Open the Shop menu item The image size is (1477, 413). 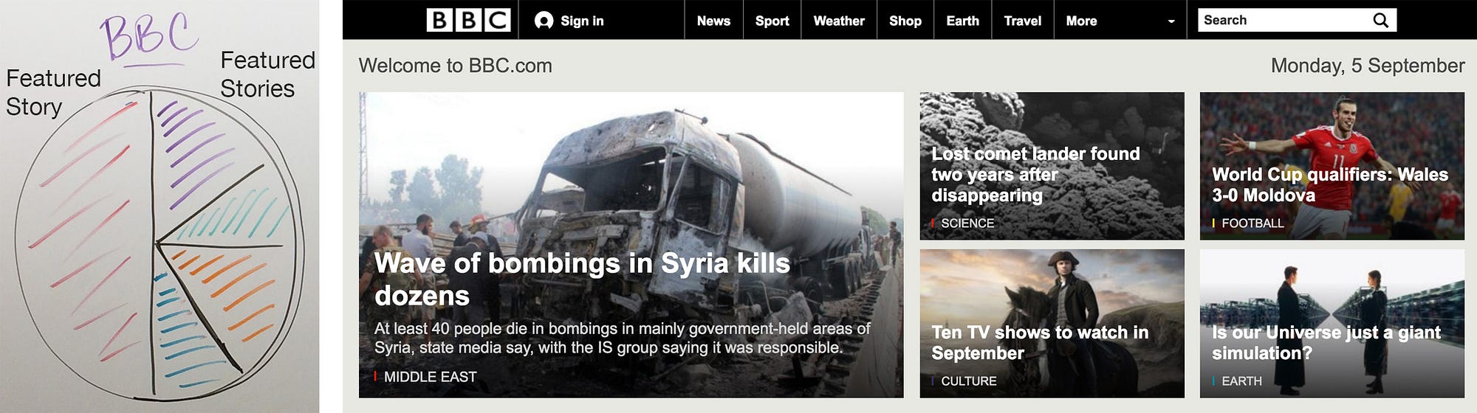(905, 21)
